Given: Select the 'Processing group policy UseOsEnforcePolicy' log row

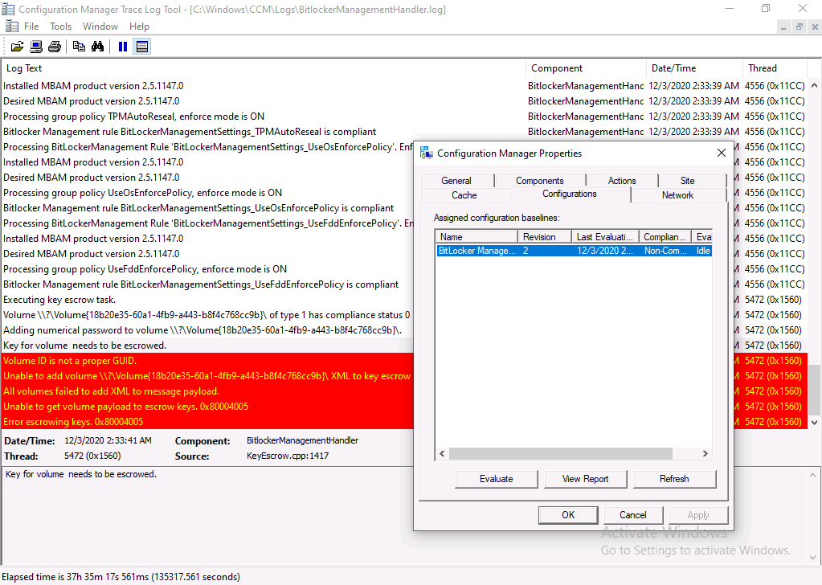Looking at the screenshot, I should pyautogui.click(x=208, y=193).
